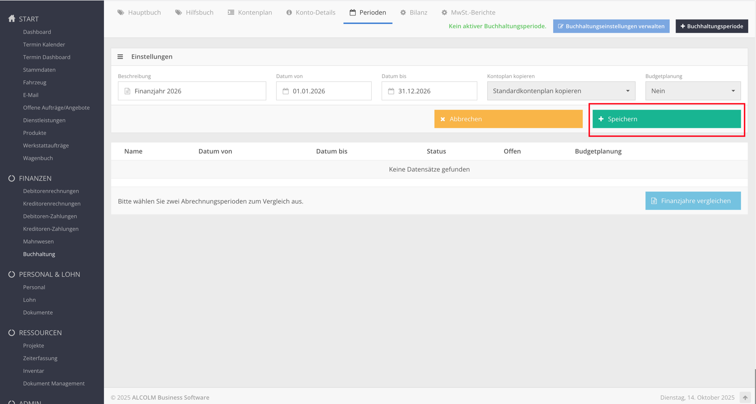756x404 pixels.
Task: Click the circle icon next to RESSOURCEN
Action: point(12,333)
